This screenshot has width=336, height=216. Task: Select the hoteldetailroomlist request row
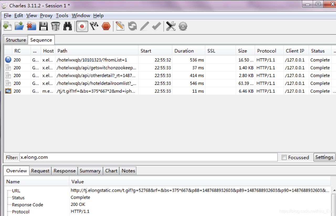point(170,83)
